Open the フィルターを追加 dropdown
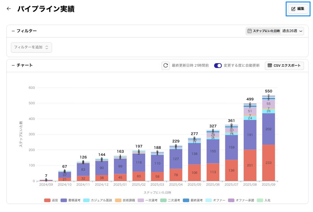The height and width of the screenshot is (212, 313). click(31, 47)
